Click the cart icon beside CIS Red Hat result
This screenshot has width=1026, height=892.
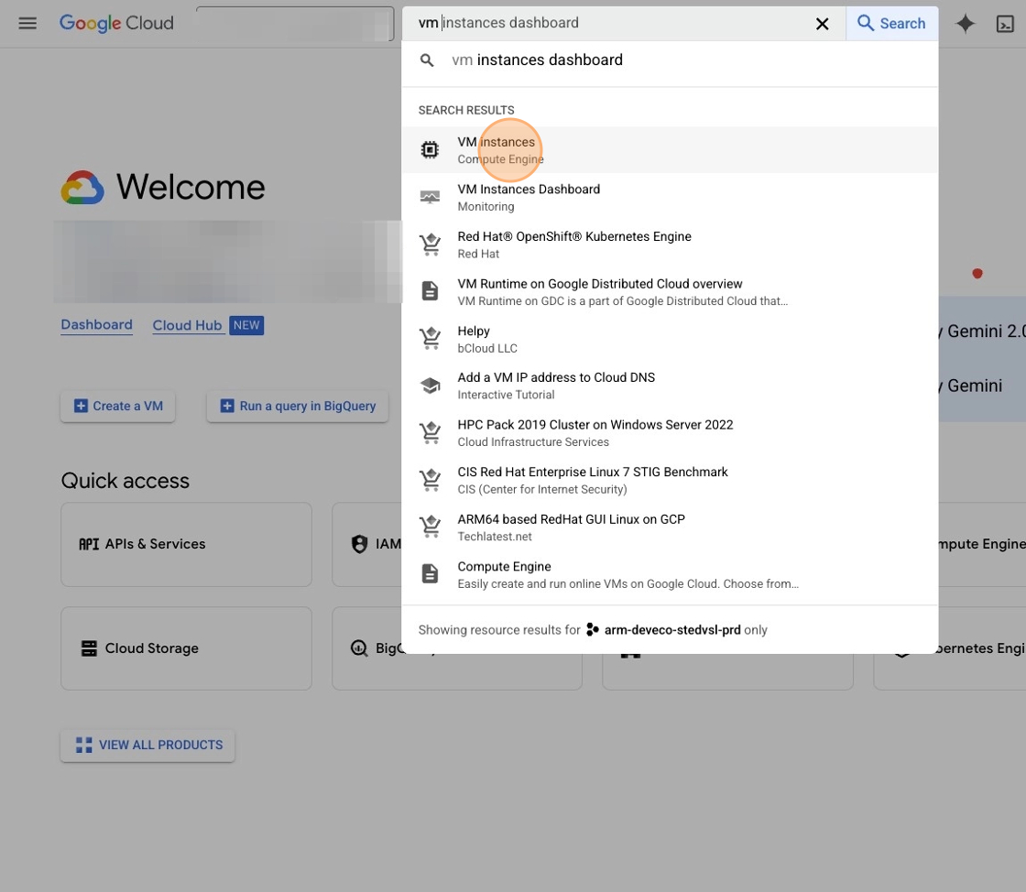click(430, 480)
